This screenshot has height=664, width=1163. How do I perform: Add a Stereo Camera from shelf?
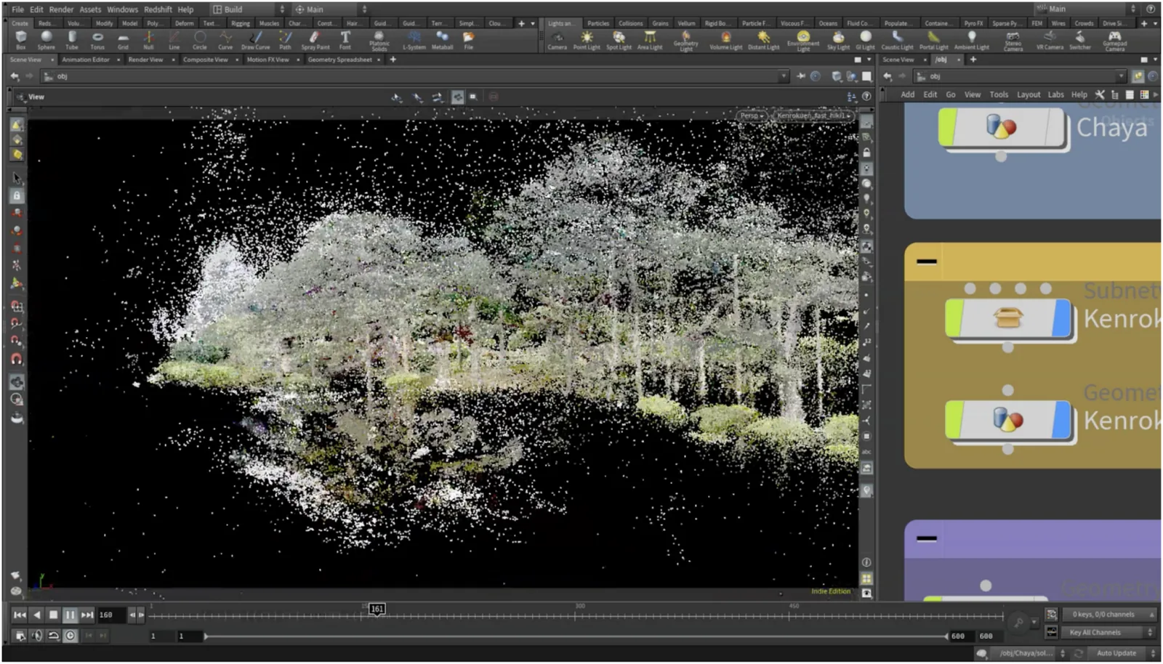point(1013,39)
